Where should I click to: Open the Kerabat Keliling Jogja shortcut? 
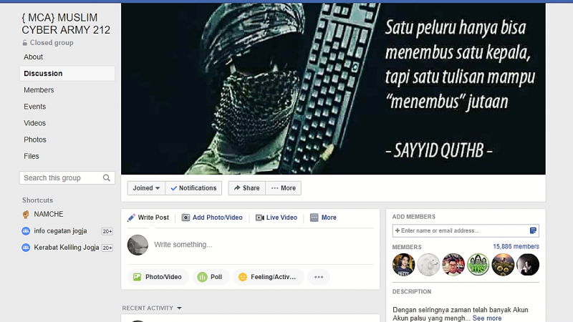67,248
